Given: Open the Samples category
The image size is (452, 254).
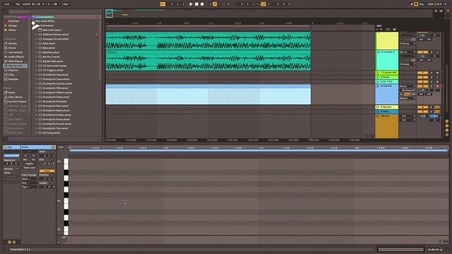Looking at the screenshot, I should [x=13, y=79].
